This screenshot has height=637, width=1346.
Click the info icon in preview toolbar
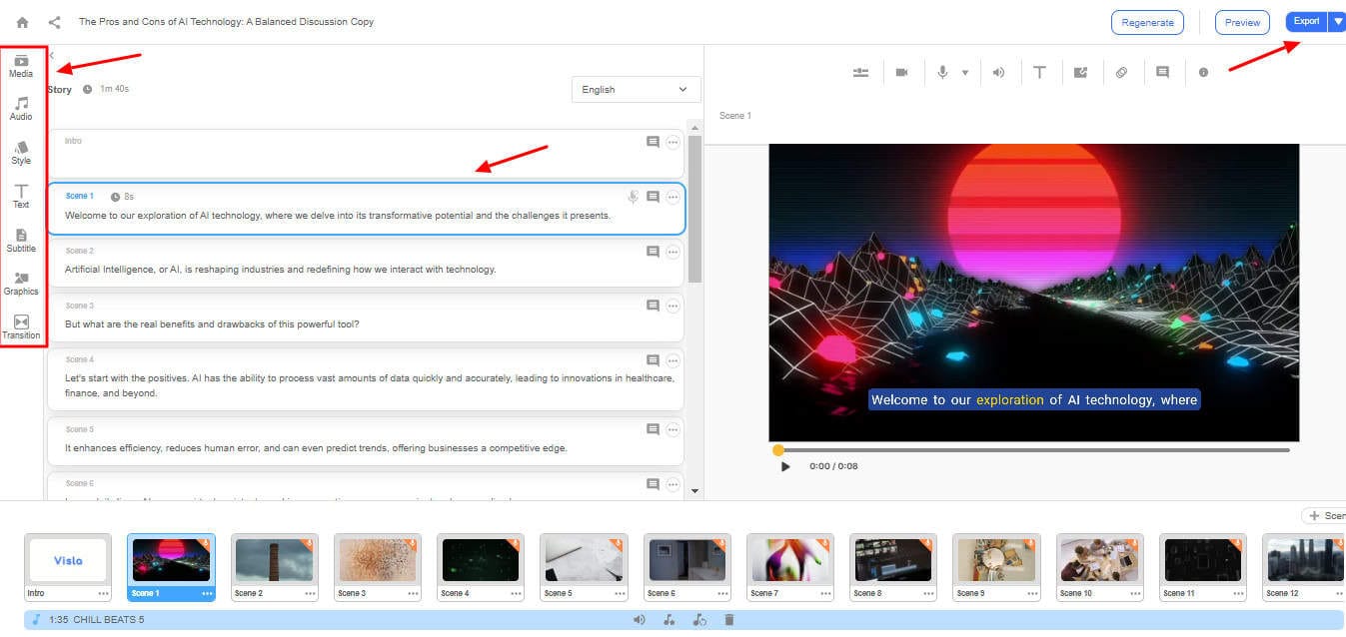pos(1203,73)
